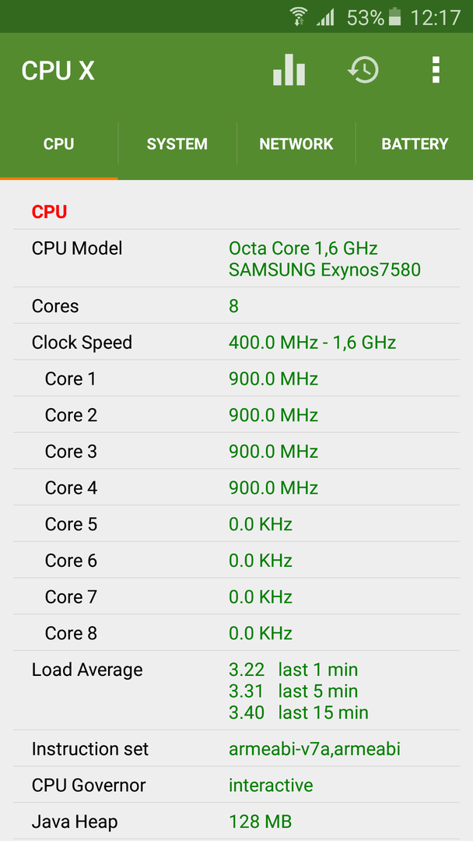Select the Core 5 frequency row
473x841 pixels.
236,524
